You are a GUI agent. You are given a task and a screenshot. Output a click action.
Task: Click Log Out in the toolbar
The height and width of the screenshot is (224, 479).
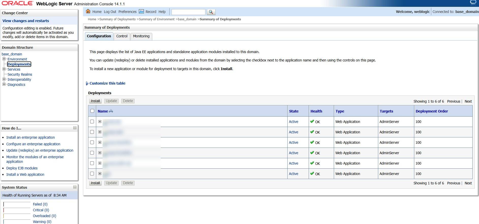click(110, 12)
